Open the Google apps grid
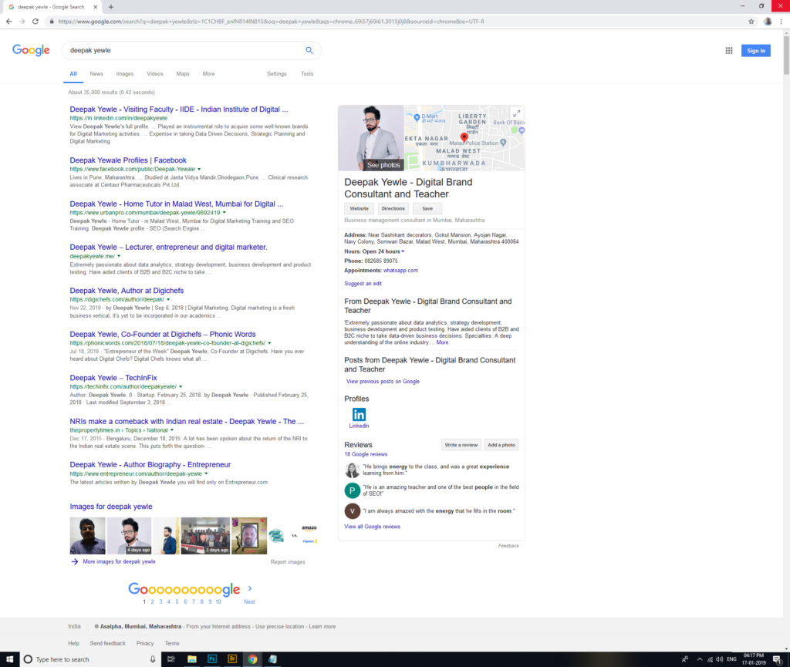 [729, 51]
